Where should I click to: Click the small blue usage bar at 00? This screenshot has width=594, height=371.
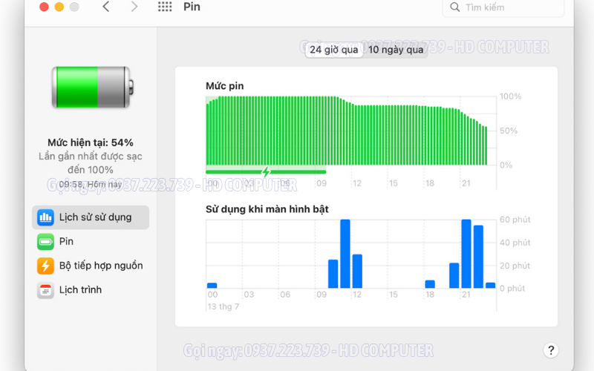[x=212, y=285]
